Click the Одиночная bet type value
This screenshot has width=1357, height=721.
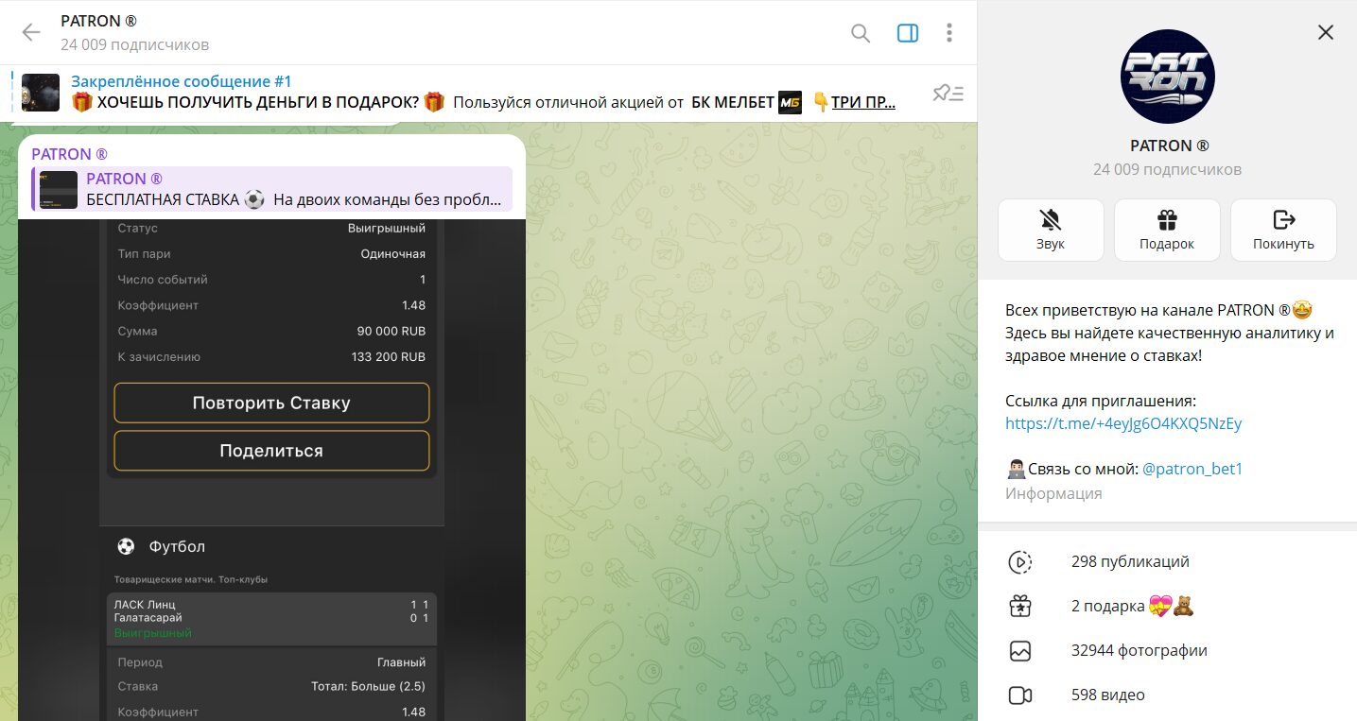(393, 254)
